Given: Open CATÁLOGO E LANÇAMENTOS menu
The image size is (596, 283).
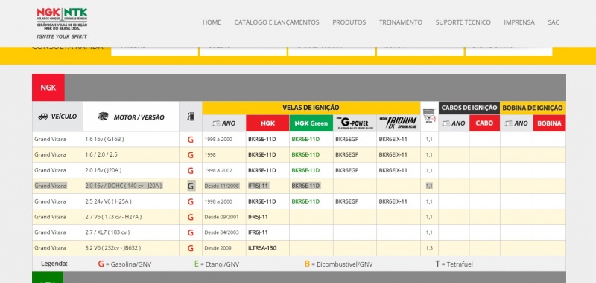Looking at the screenshot, I should (x=276, y=22).
